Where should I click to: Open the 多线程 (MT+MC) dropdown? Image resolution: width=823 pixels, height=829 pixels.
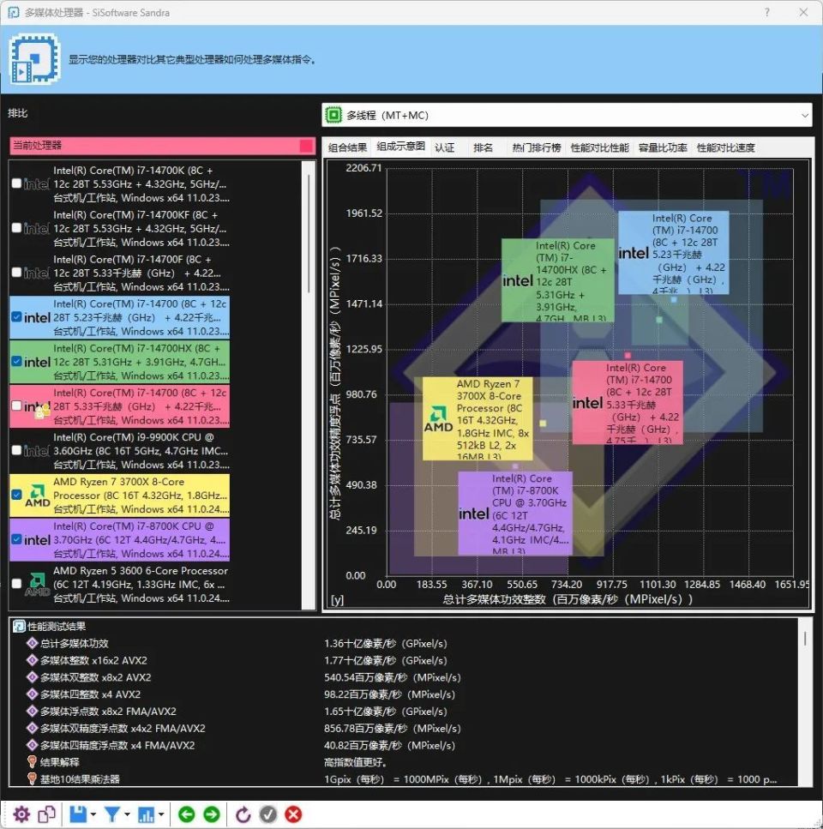(566, 115)
